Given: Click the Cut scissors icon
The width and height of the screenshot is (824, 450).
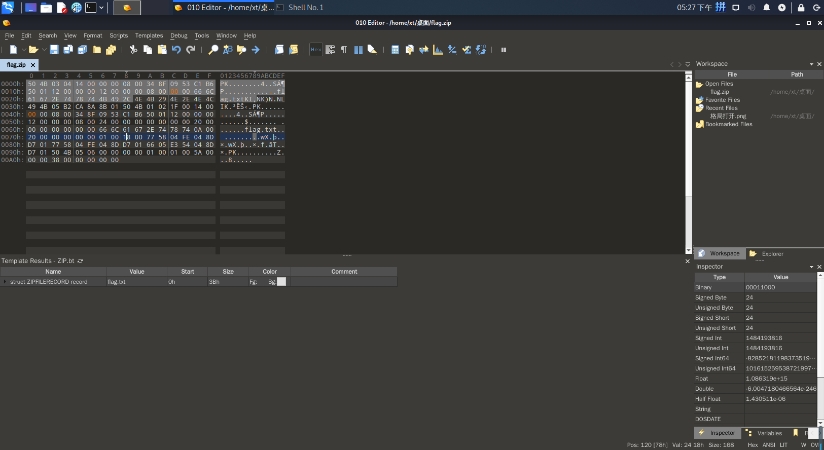Looking at the screenshot, I should point(133,50).
